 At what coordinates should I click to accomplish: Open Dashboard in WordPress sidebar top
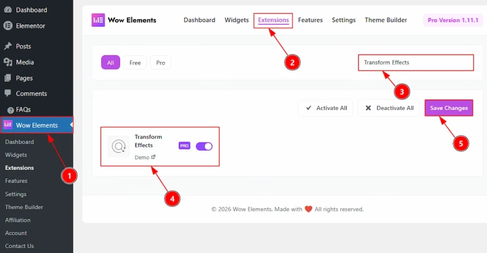31,10
